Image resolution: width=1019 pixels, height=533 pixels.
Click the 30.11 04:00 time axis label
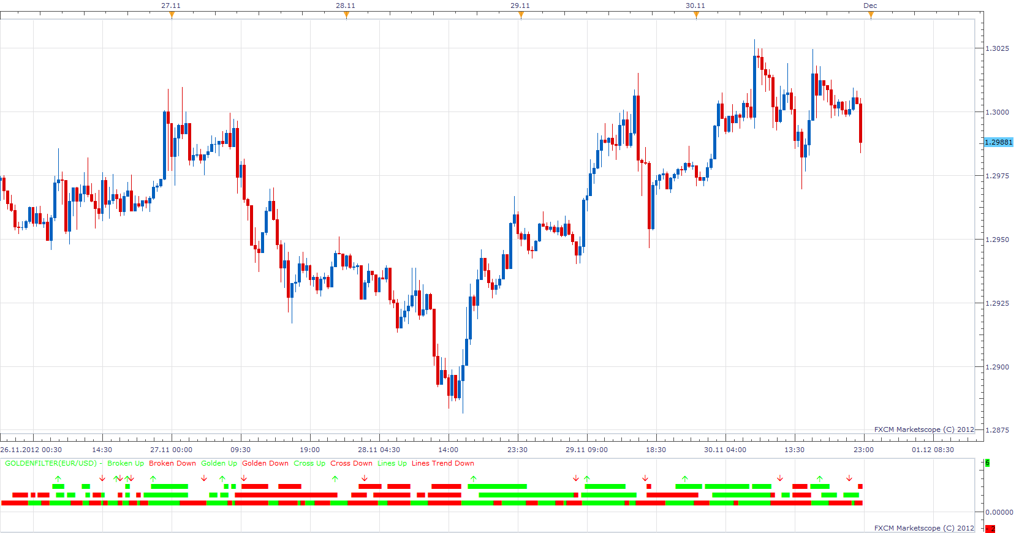(x=725, y=450)
